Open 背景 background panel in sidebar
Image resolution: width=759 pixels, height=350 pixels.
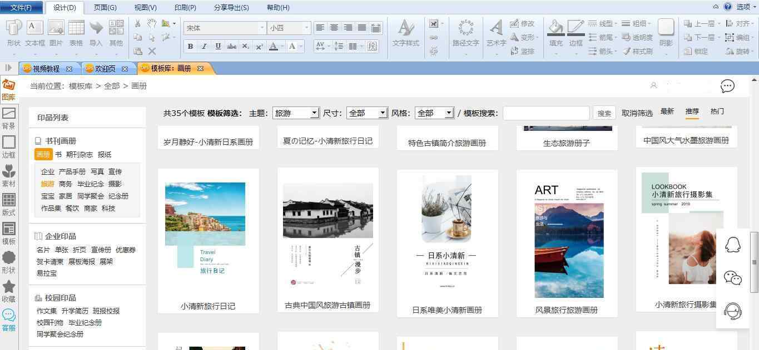point(8,118)
